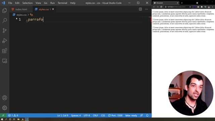The width and height of the screenshot is (215, 121).
Task: Open the browser Extensions puzzle icon
Action: 202,7
